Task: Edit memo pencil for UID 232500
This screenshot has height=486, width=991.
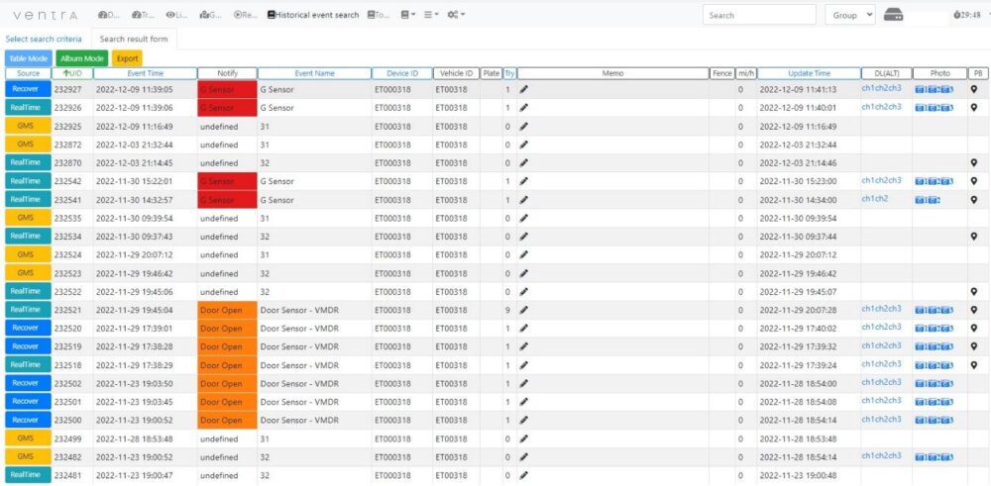Action: (523, 421)
